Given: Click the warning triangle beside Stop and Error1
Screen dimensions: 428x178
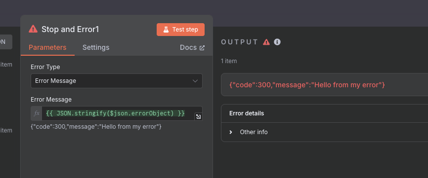Looking at the screenshot, I should (x=33, y=29).
